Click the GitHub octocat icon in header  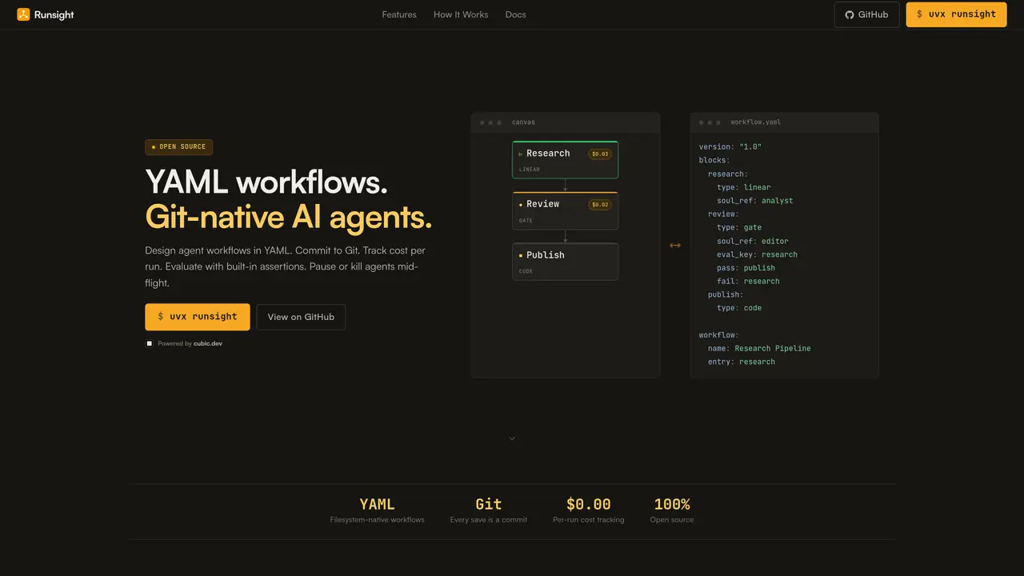[850, 14]
